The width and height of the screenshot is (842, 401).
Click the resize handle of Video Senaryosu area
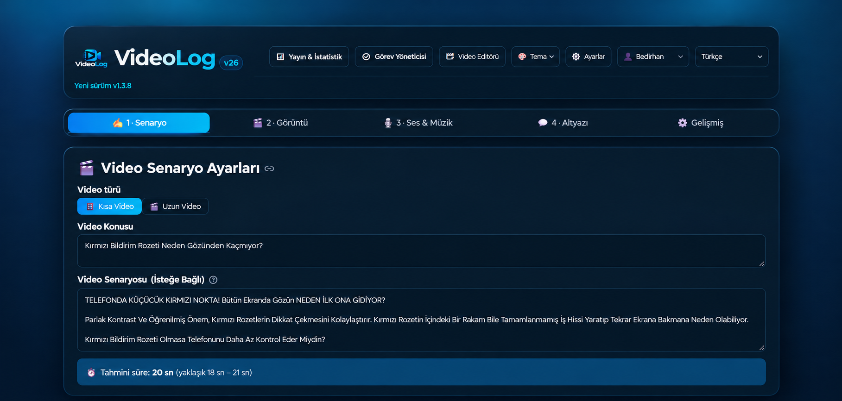762,348
